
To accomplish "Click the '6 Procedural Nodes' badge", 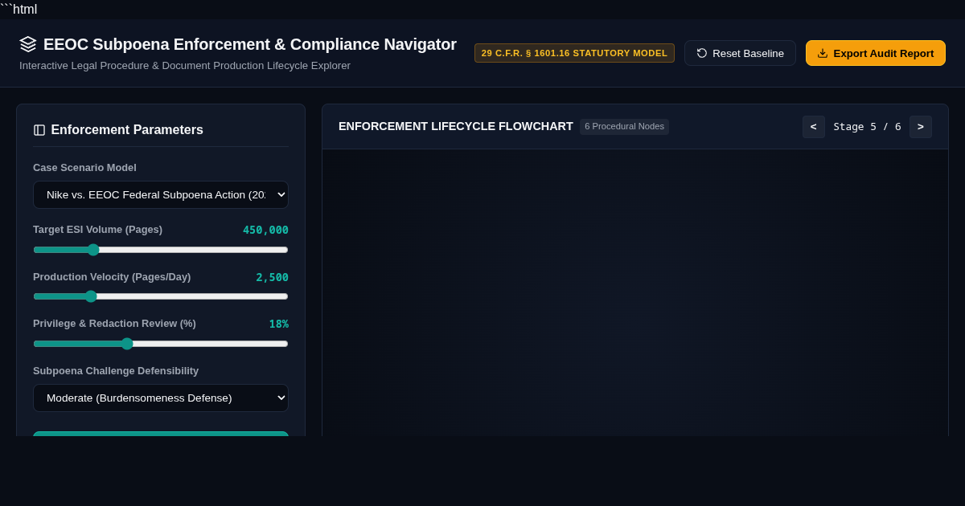I will tap(624, 127).
